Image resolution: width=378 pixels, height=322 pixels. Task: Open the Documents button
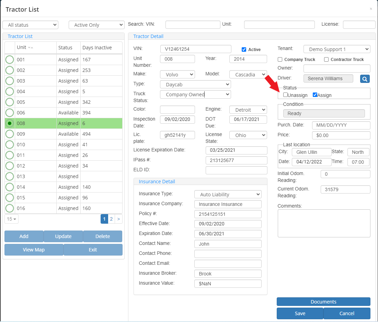click(323, 301)
